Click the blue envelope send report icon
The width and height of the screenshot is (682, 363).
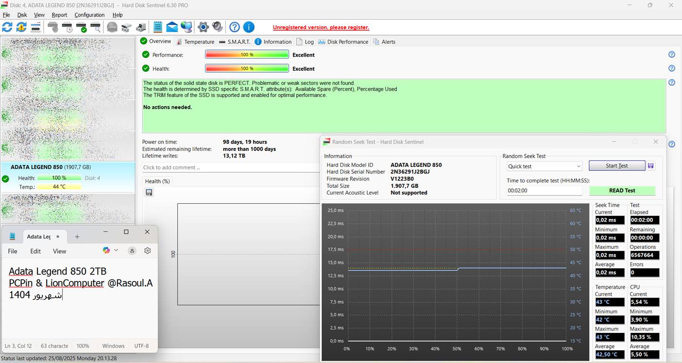[172, 27]
